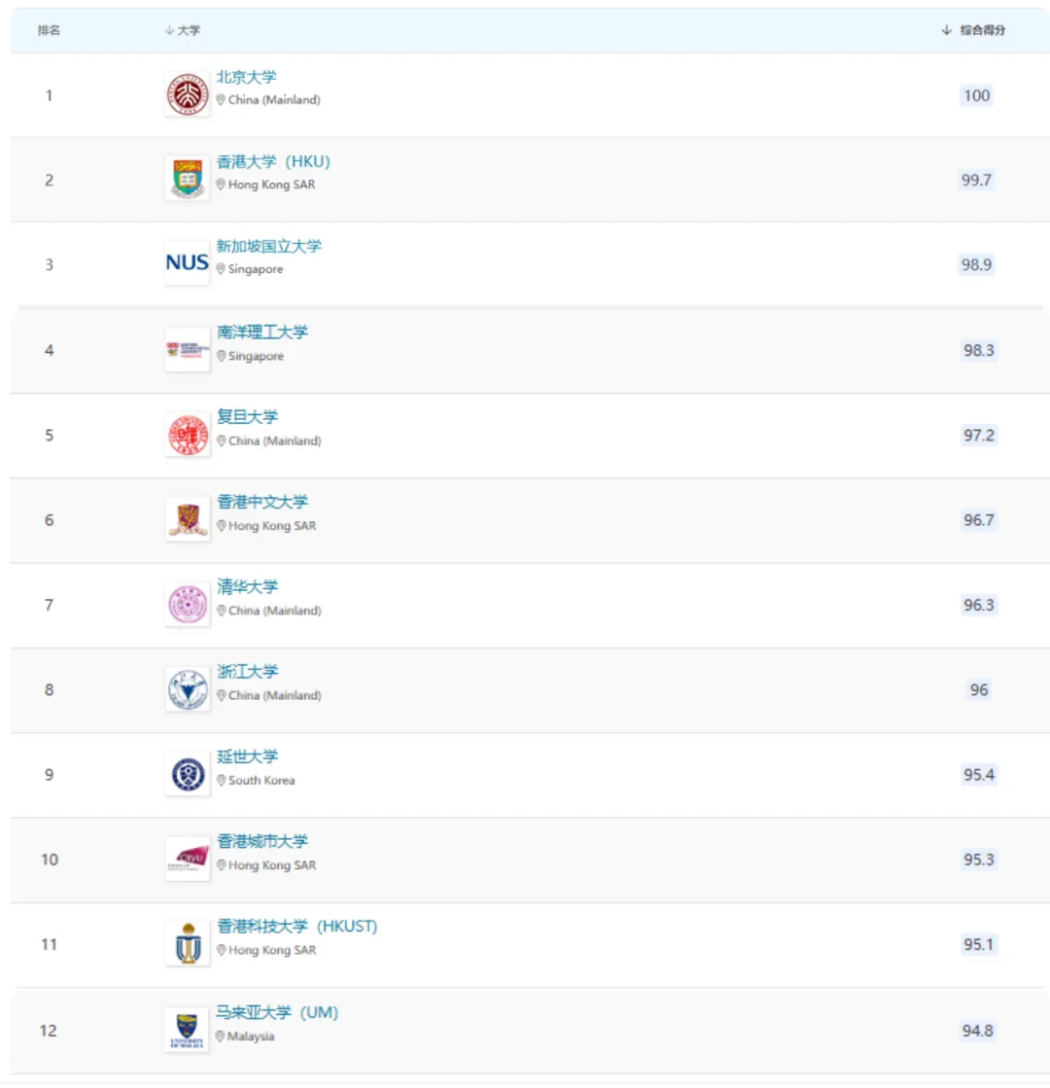The image size is (1050, 1088).
Task: Open the 香港中文大学 link
Action: coord(262,502)
